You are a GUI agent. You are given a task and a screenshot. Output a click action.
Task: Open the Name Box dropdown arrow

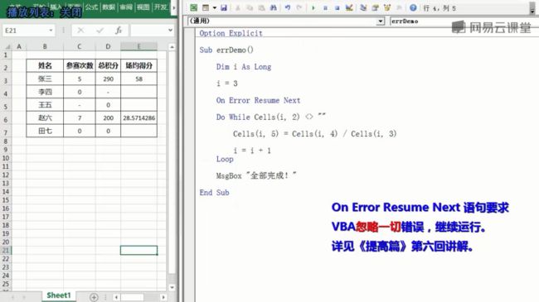pos(51,31)
